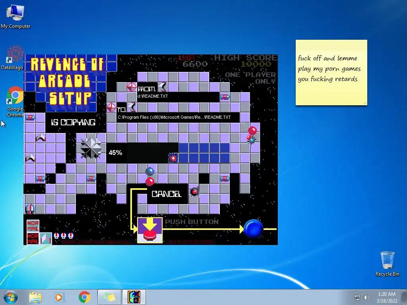Click the red push button graphic

(150, 230)
